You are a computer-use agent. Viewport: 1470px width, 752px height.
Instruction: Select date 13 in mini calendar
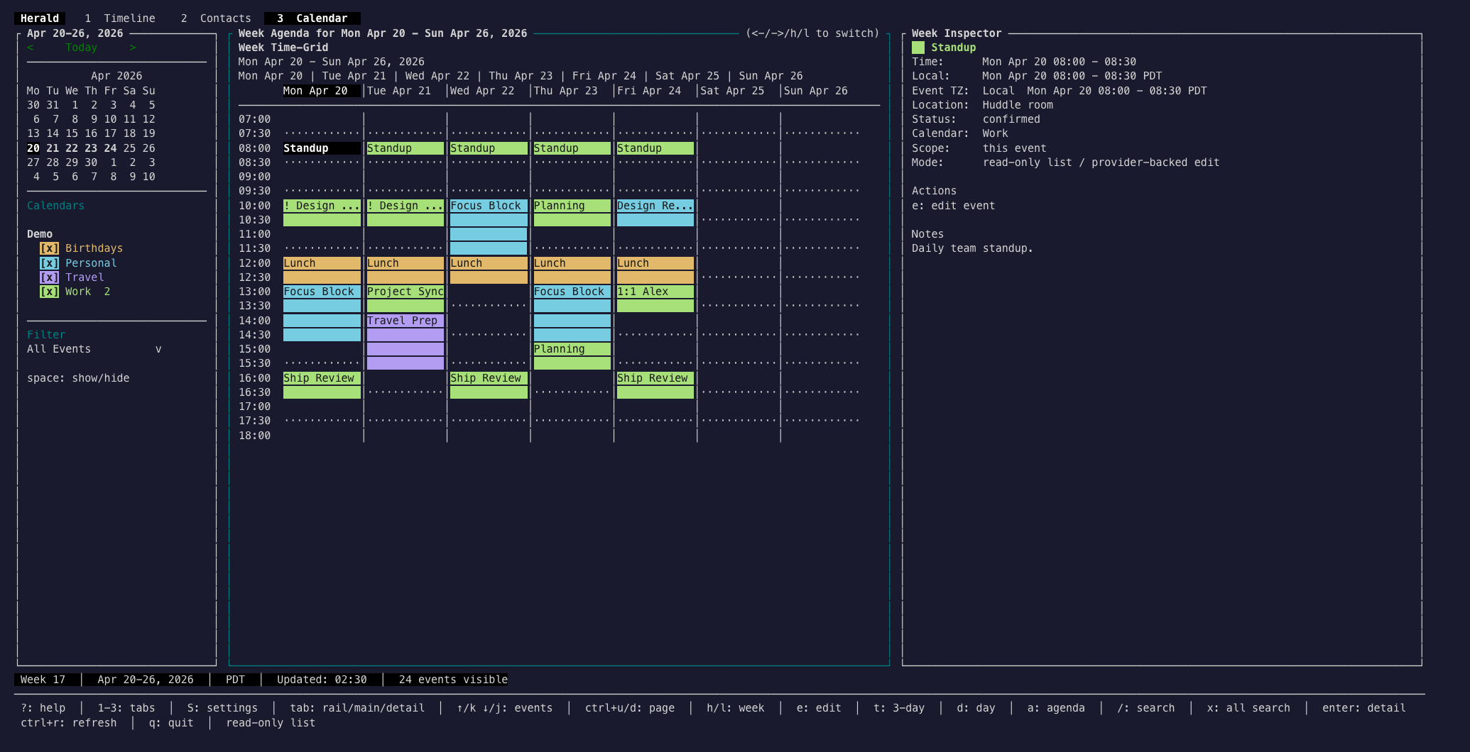[x=33, y=133]
